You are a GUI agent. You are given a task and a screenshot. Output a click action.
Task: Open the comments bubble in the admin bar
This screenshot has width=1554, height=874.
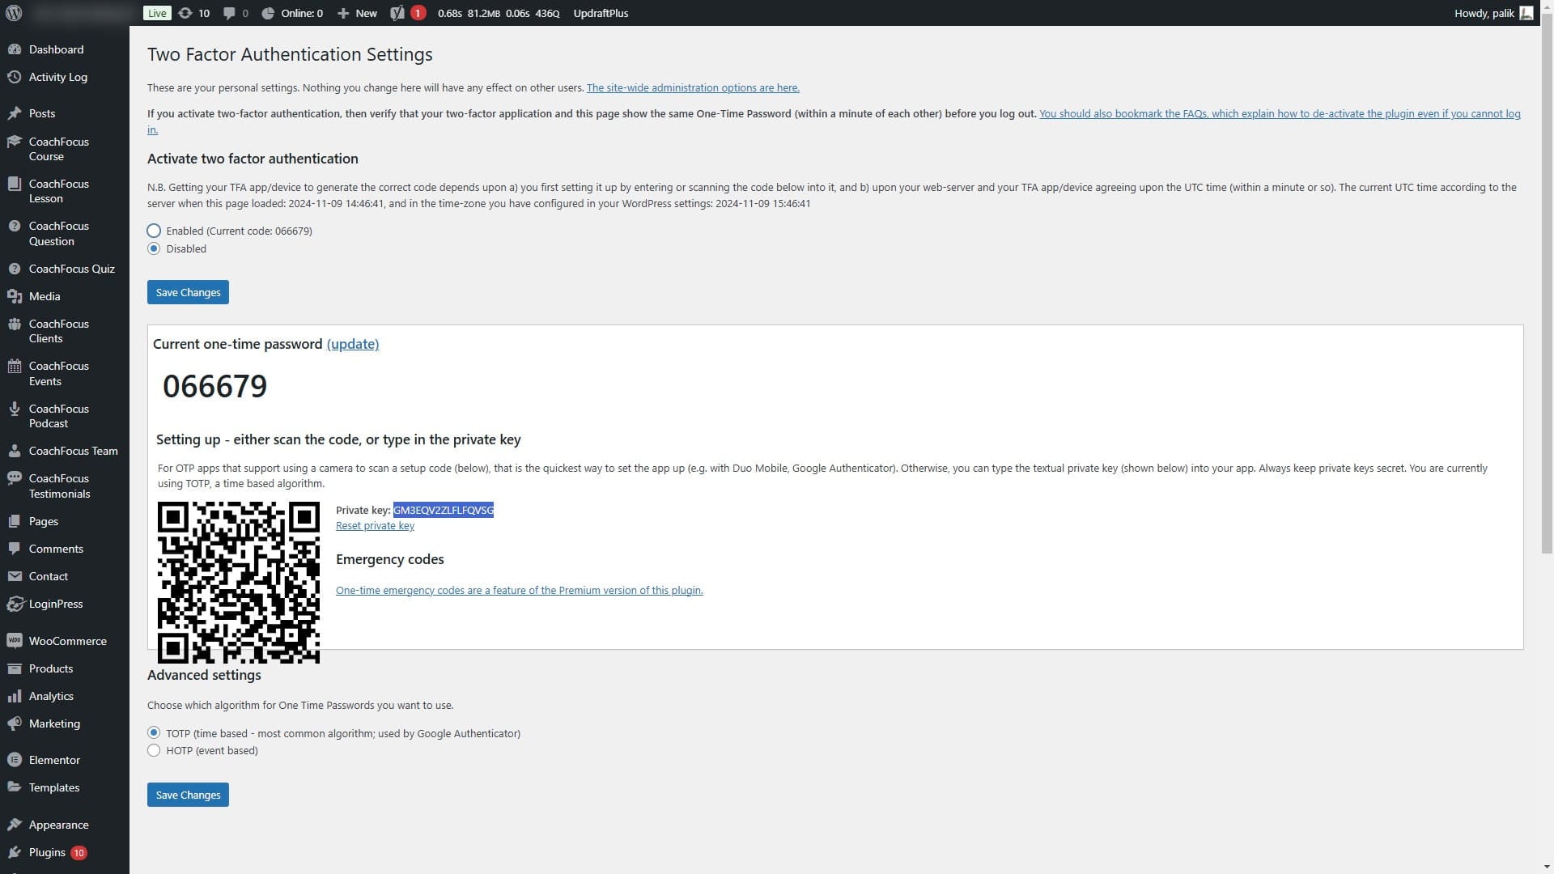click(x=234, y=13)
